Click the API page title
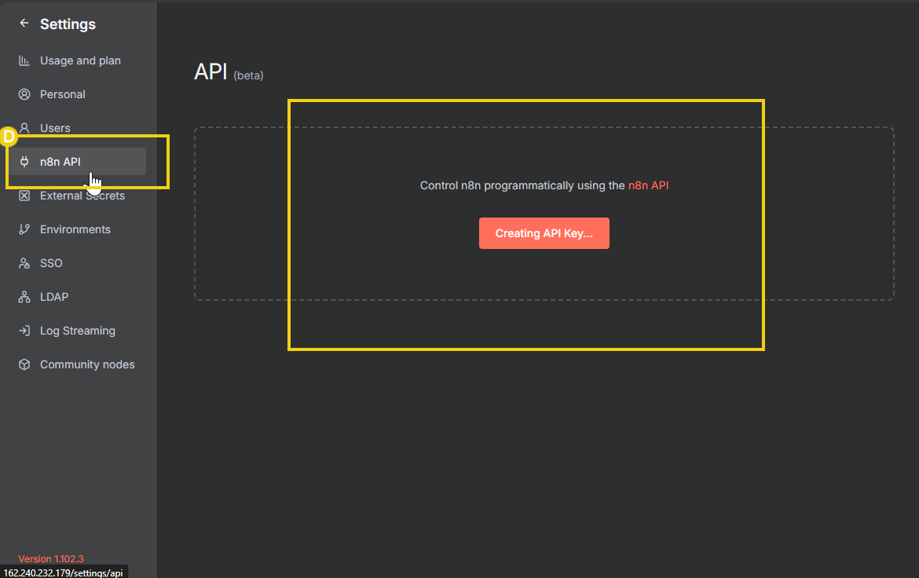Viewport: 919px width, 578px height. (x=211, y=71)
